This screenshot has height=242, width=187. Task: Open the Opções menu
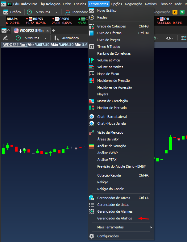click(117, 4)
